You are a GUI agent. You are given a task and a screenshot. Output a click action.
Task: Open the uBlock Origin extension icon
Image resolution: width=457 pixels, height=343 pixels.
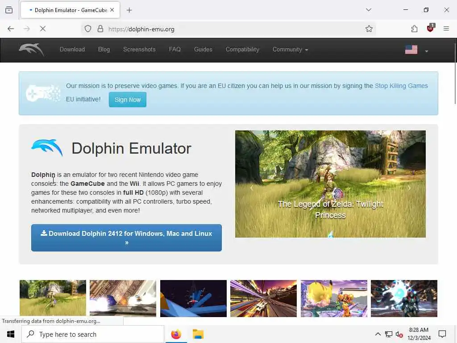[431, 28]
